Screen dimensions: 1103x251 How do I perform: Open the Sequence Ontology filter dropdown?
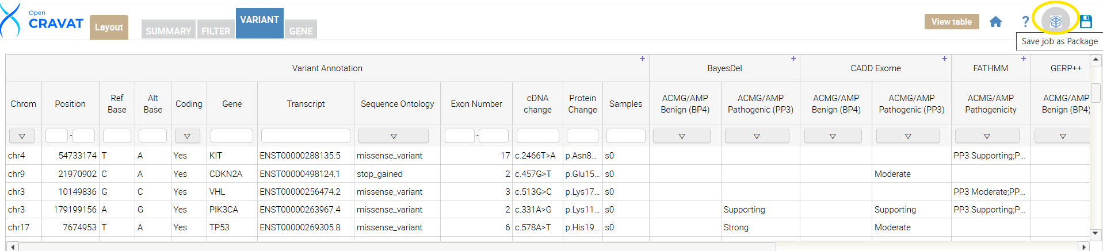[x=393, y=136]
